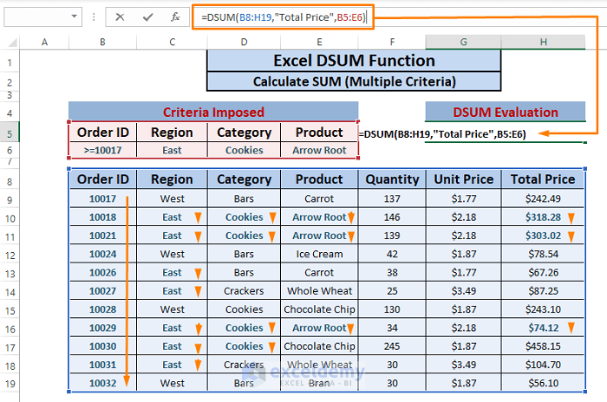Click 'West' region cell in row 12
Image resolution: width=607 pixels, height=402 pixels.
click(x=172, y=254)
